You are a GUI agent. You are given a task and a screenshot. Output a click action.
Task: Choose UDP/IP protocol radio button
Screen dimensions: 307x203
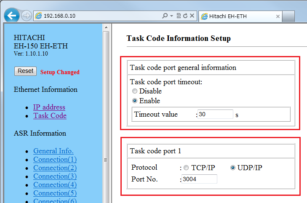232,168
